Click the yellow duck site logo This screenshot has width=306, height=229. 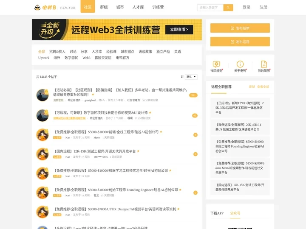(45, 7)
